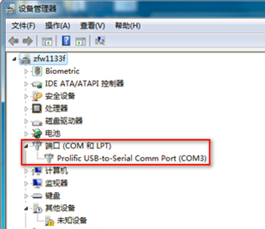Expand the Biometric node
Viewport: 265px width, 229px height.
(26, 71)
